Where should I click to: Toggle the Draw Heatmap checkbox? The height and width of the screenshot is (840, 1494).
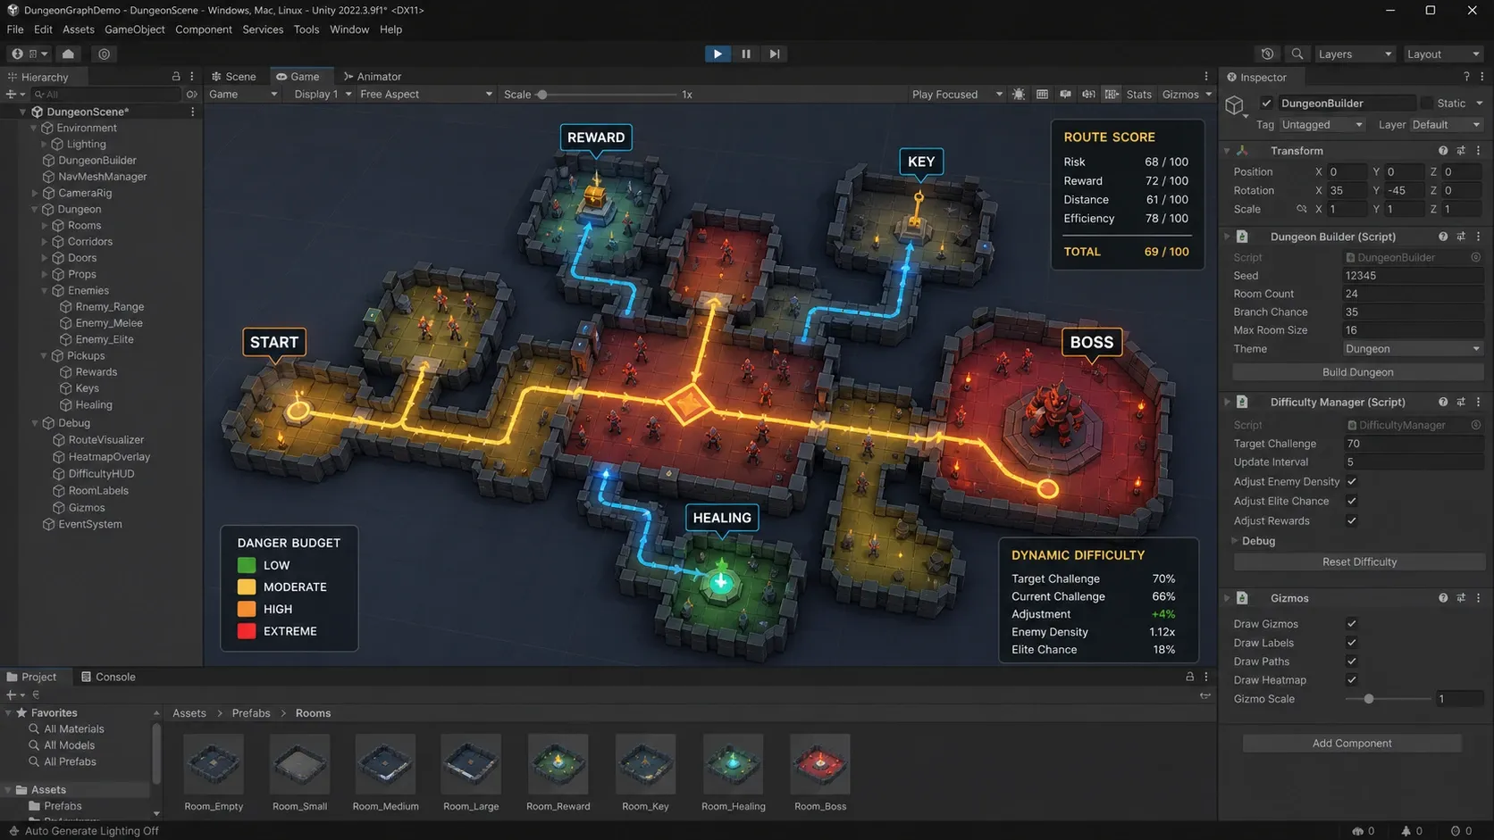1352,679
